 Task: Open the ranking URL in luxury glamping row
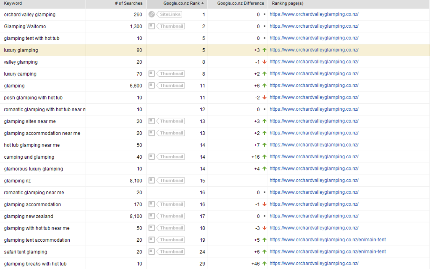coord(314,50)
